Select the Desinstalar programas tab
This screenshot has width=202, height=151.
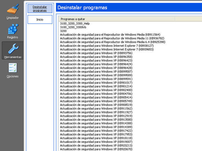tap(40, 8)
